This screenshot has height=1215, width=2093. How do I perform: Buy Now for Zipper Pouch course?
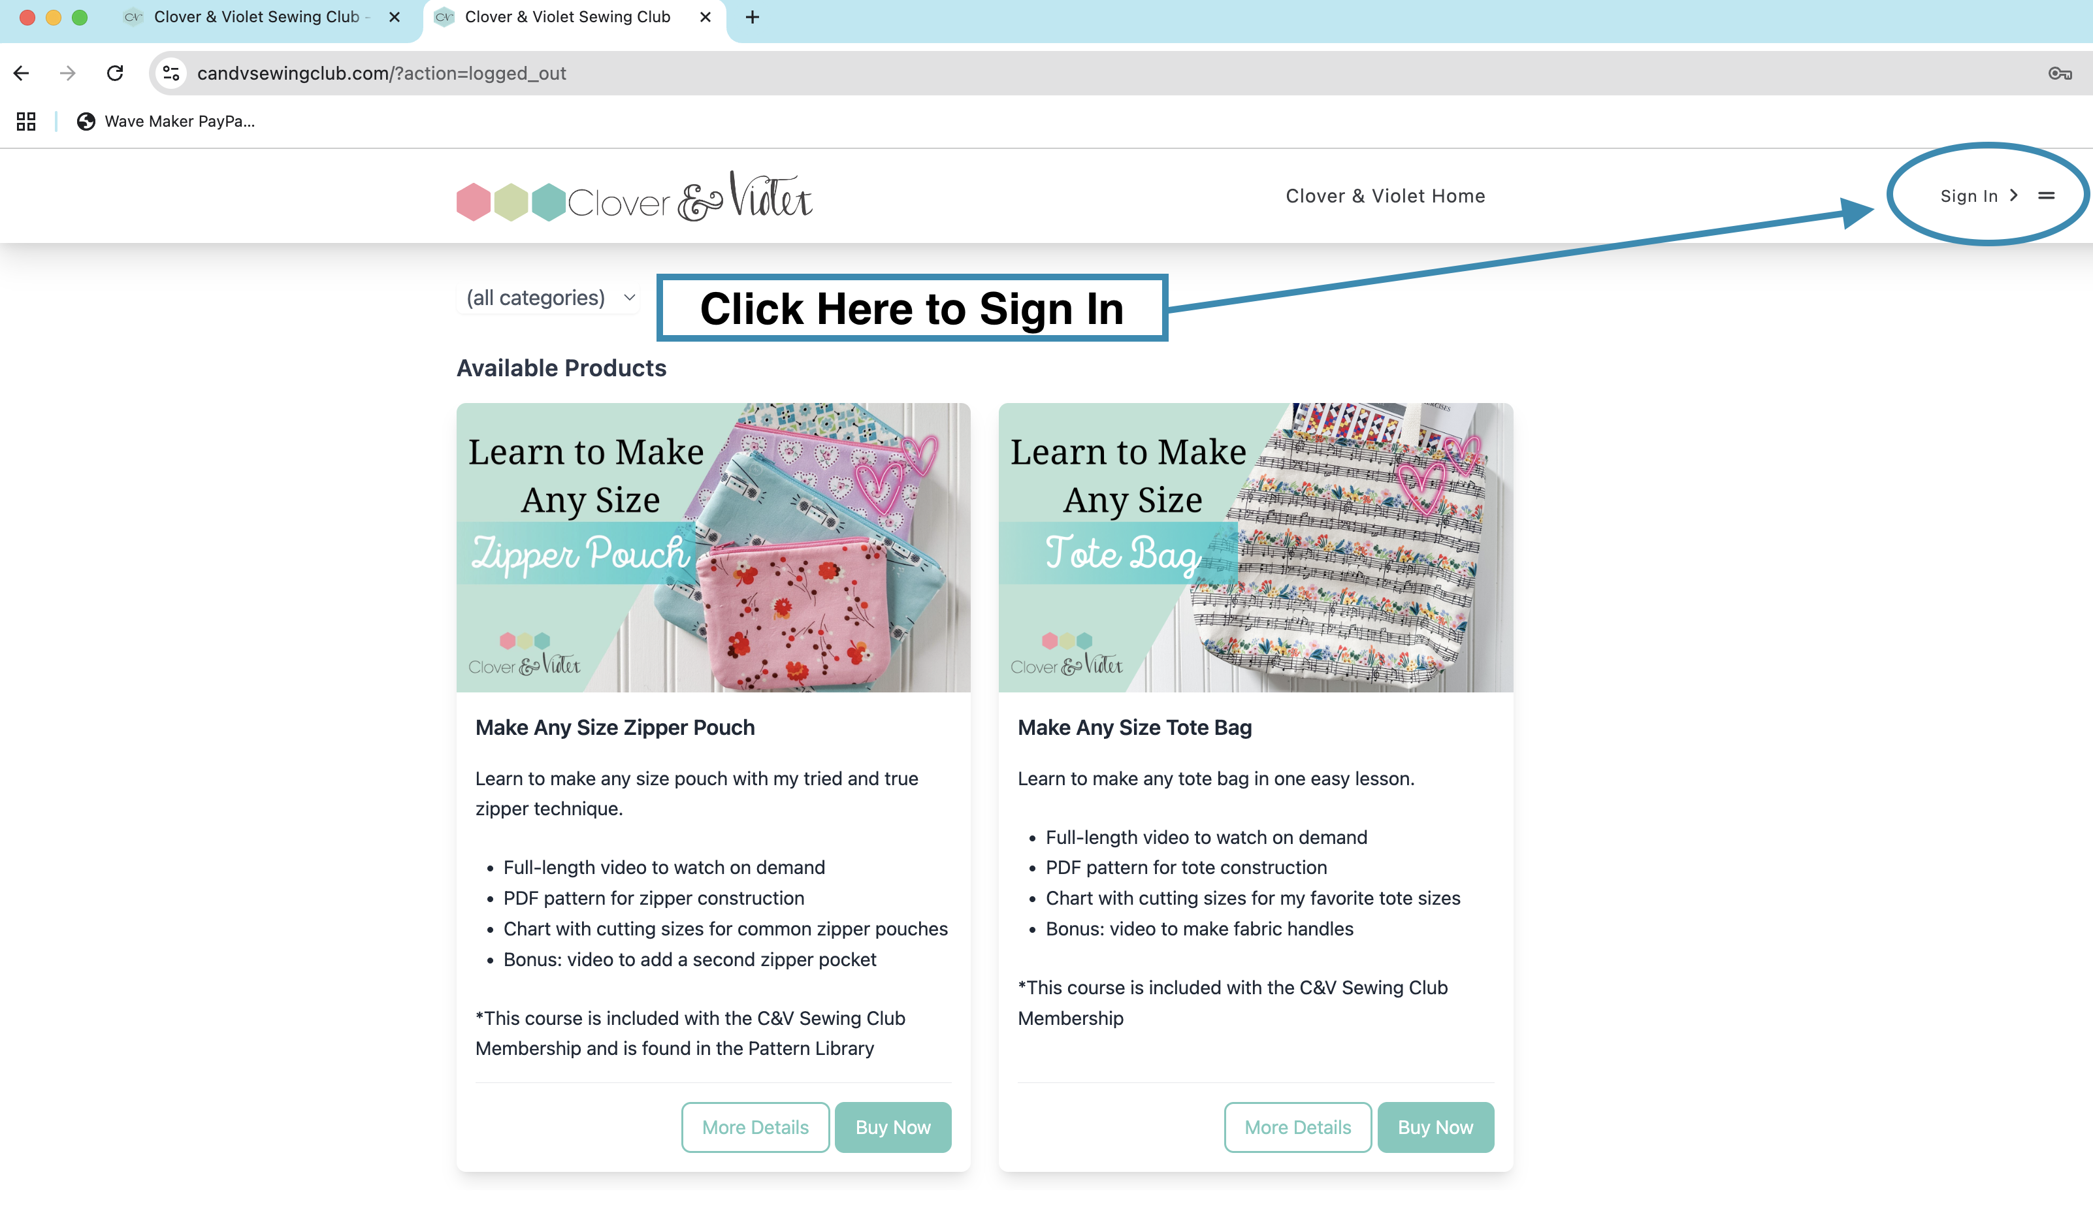[x=893, y=1126]
